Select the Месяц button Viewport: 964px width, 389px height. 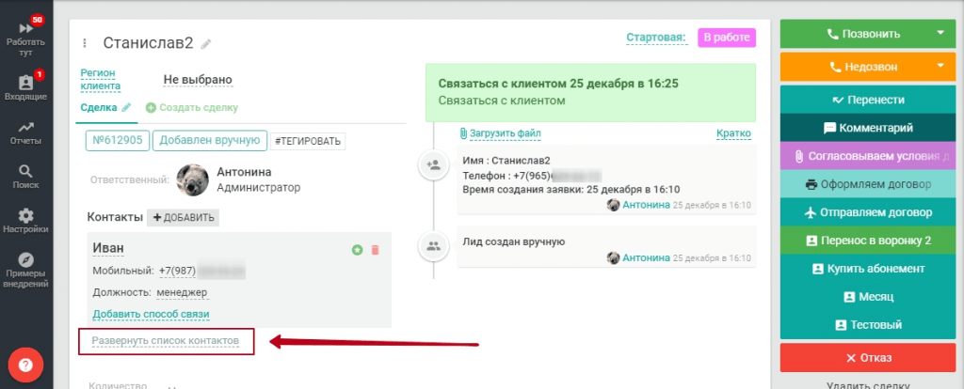870,296
